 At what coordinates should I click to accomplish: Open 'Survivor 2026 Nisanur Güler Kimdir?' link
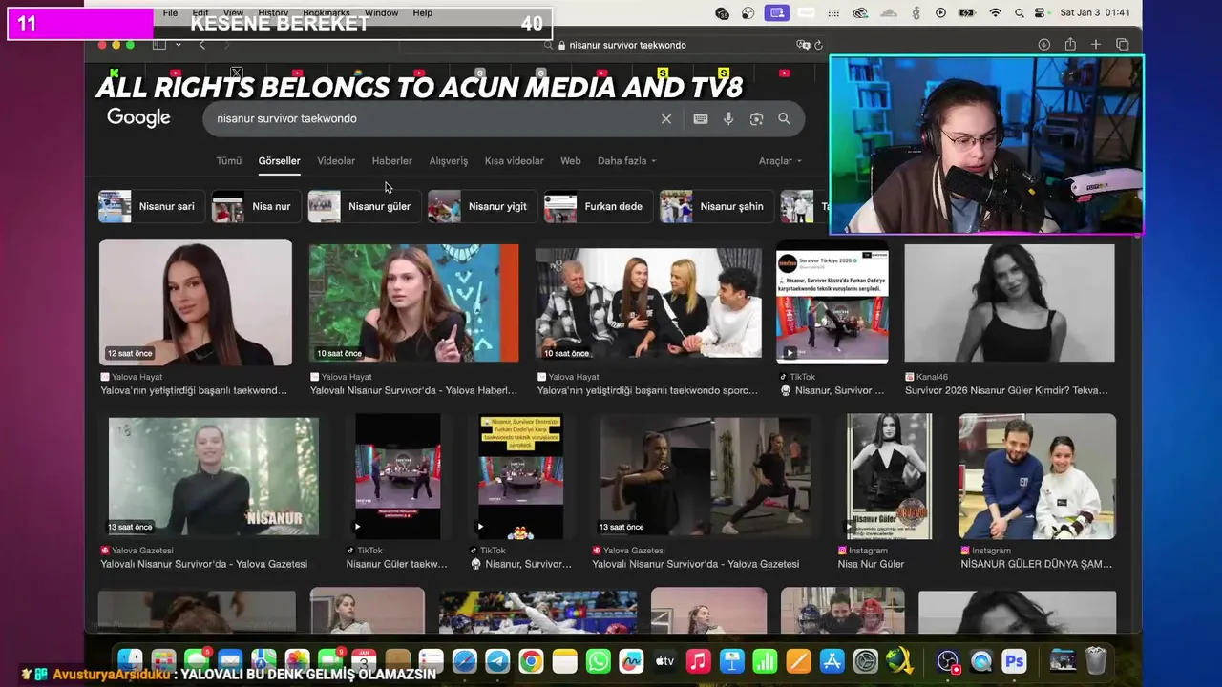(x=1006, y=390)
